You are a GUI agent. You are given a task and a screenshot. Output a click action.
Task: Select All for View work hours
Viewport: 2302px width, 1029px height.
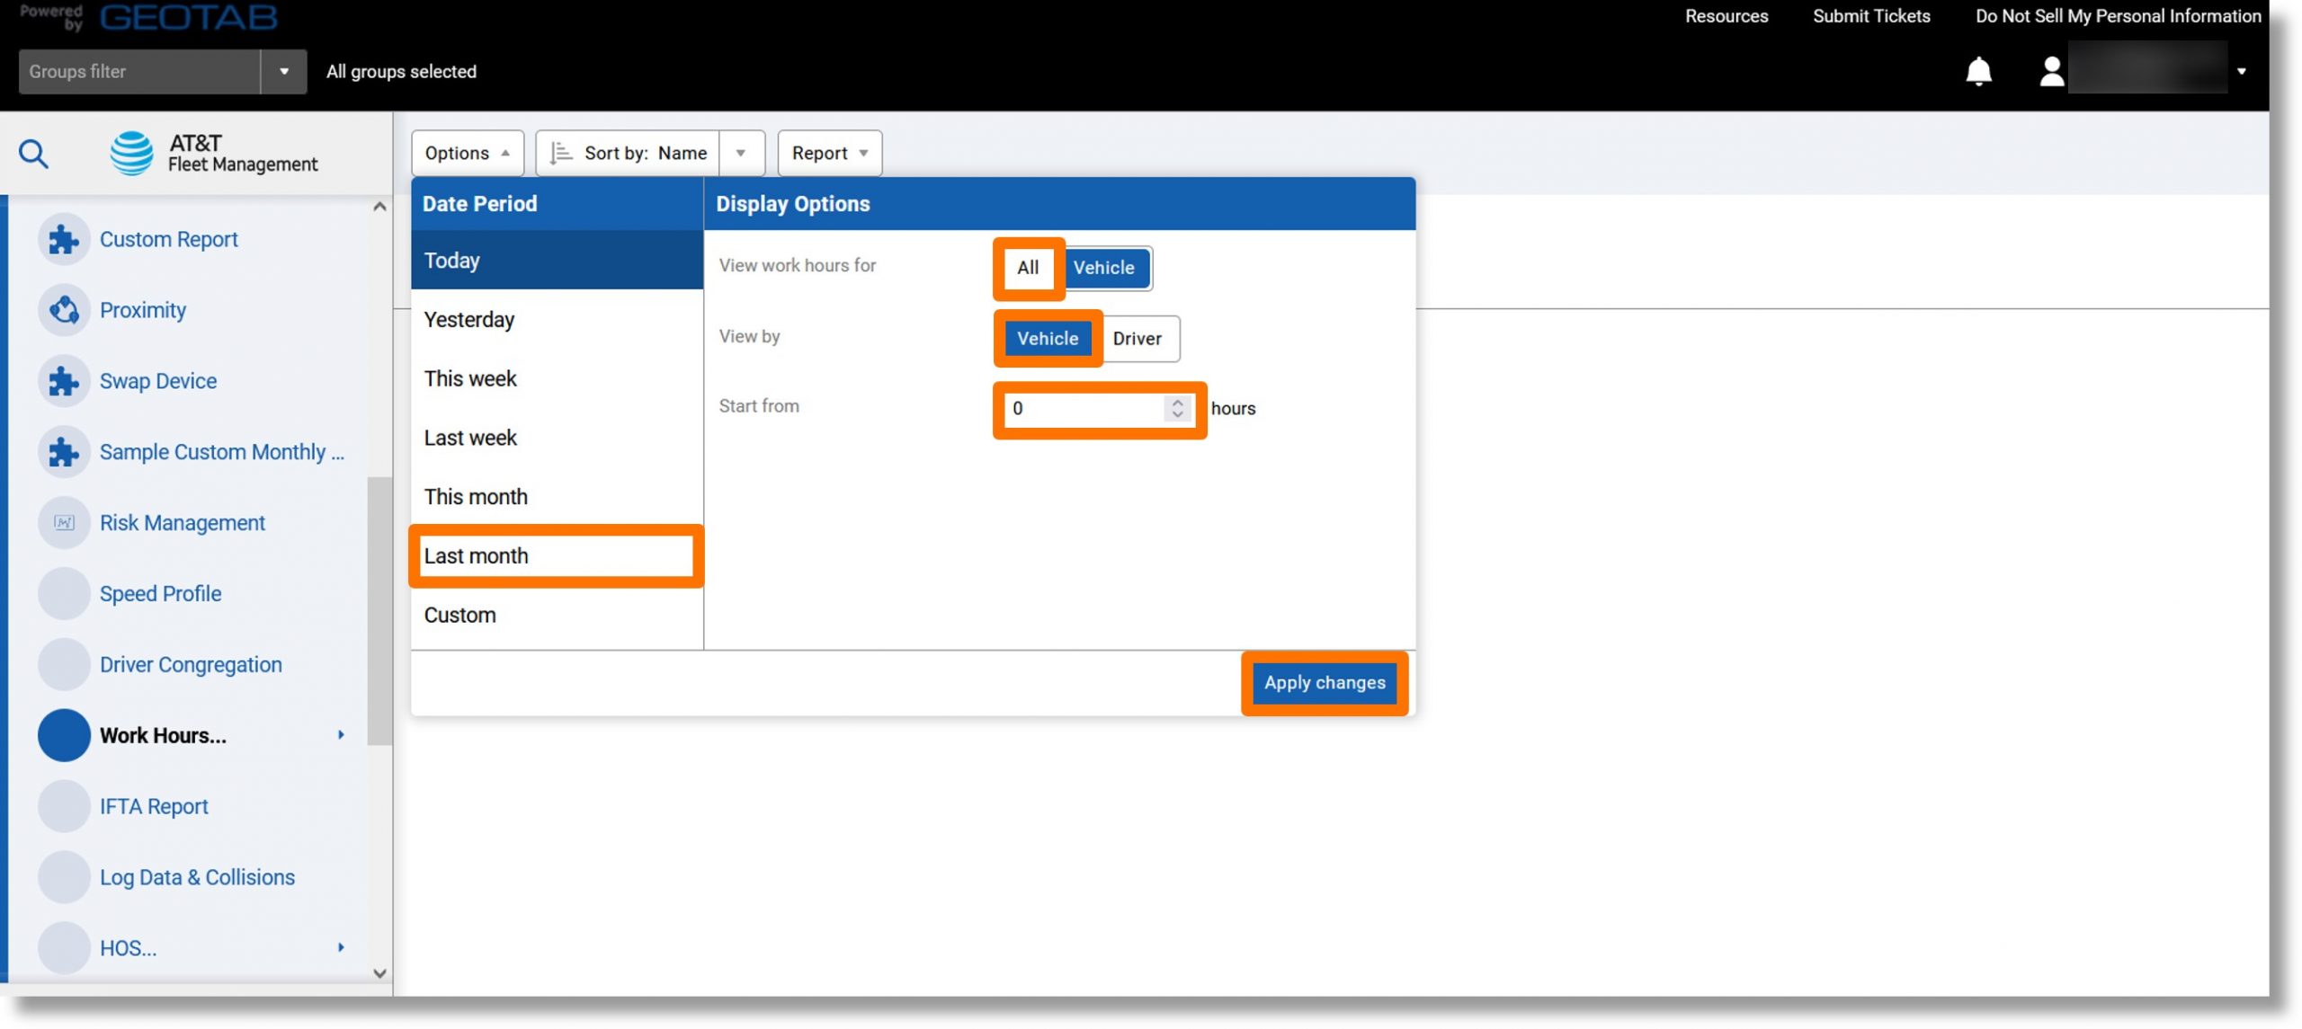point(1028,269)
